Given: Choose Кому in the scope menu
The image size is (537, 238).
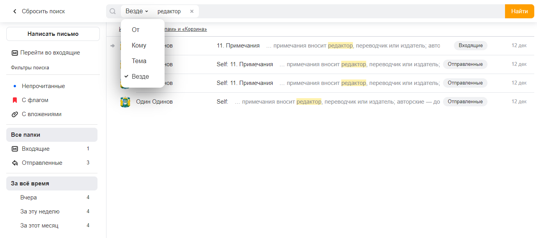Looking at the screenshot, I should click(x=139, y=46).
